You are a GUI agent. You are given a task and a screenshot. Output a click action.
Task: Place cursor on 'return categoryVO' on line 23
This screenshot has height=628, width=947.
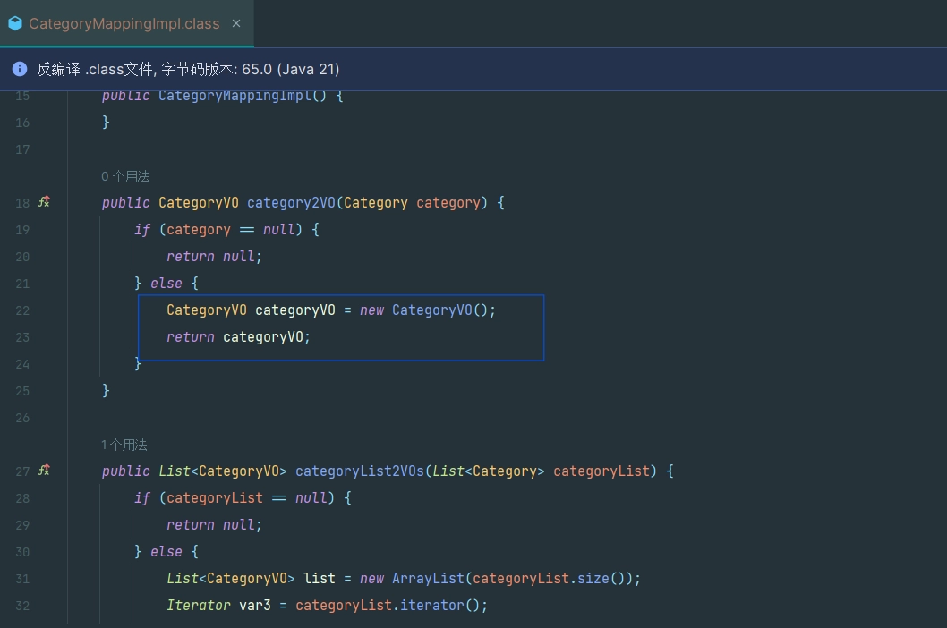click(x=238, y=337)
